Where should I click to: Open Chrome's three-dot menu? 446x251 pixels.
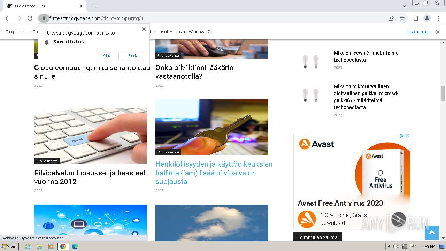click(x=438, y=18)
